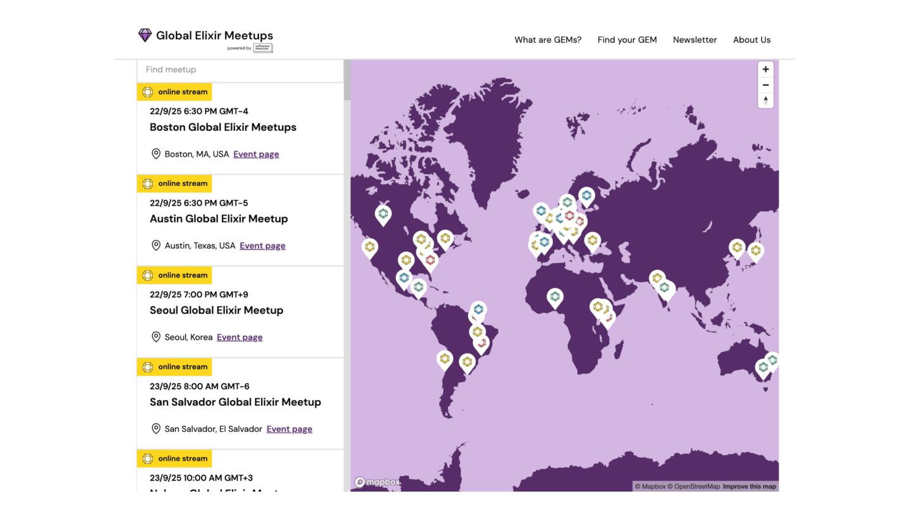Select the yellow marker in Texas

[x=406, y=260]
